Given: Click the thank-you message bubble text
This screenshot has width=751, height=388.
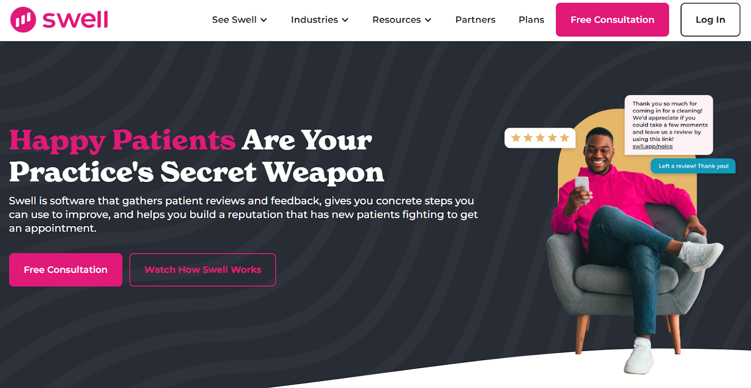Looking at the screenshot, I should pyautogui.click(x=668, y=125).
